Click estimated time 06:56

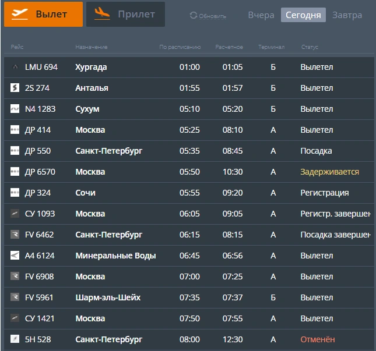233,256
